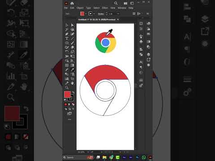This screenshot has width=215, height=161.
Task: Select the Mesh tool
Action: 67,65
